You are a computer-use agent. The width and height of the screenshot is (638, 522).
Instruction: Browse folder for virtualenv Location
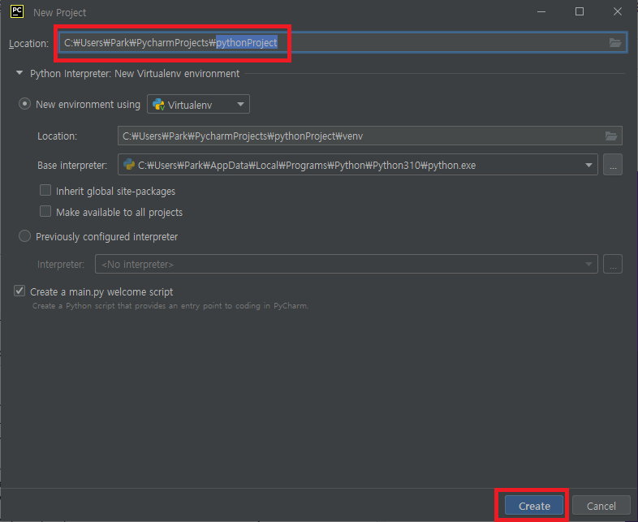610,136
